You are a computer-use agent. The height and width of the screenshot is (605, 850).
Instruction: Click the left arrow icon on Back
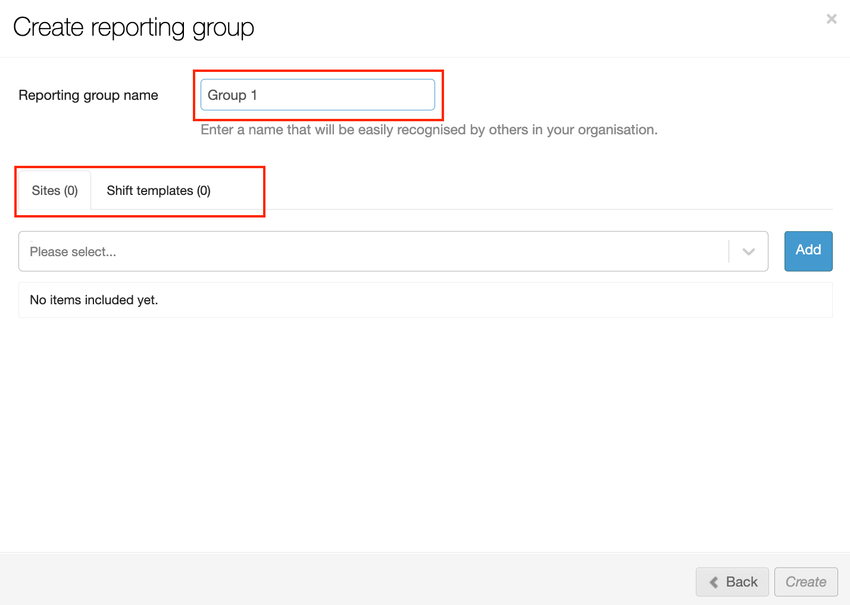point(713,582)
